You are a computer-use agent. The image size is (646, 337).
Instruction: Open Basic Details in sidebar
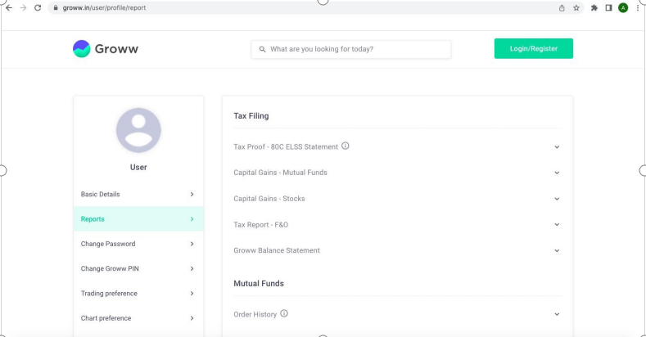click(138, 194)
